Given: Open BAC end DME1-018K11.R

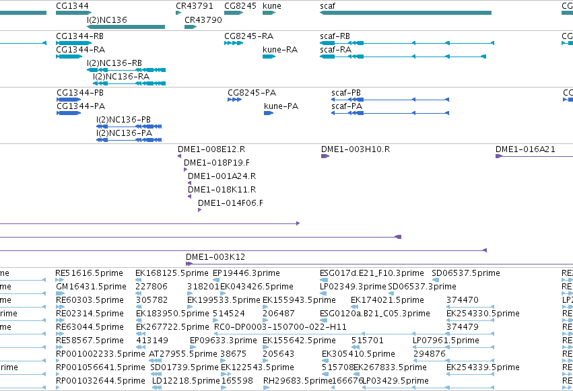Looking at the screenshot, I should click(x=222, y=190).
